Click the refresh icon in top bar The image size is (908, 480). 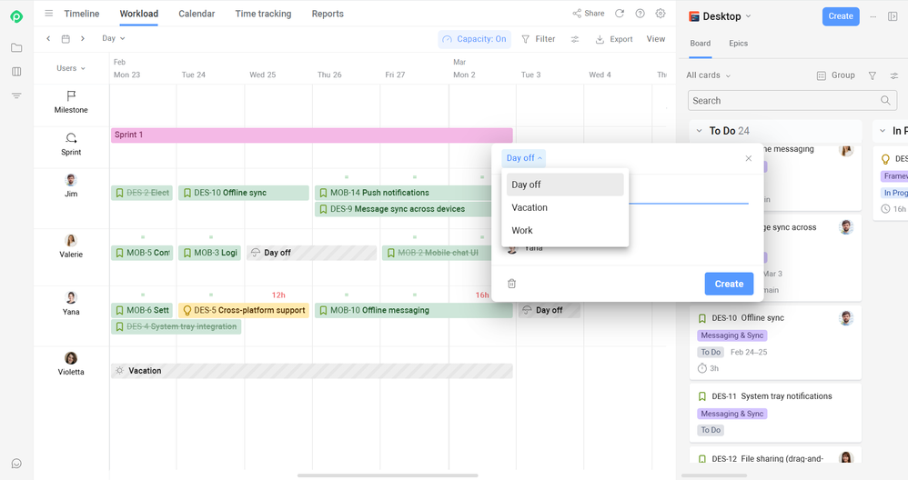pyautogui.click(x=620, y=14)
